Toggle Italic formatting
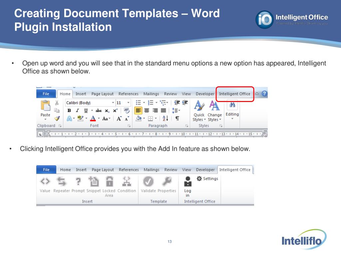The image size is (341, 256). pyautogui.click(x=77, y=111)
